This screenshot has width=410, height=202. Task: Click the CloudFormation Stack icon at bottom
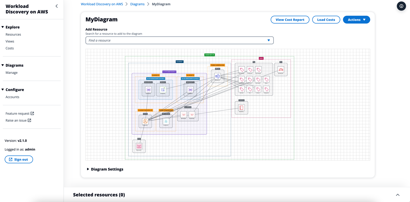139,146
